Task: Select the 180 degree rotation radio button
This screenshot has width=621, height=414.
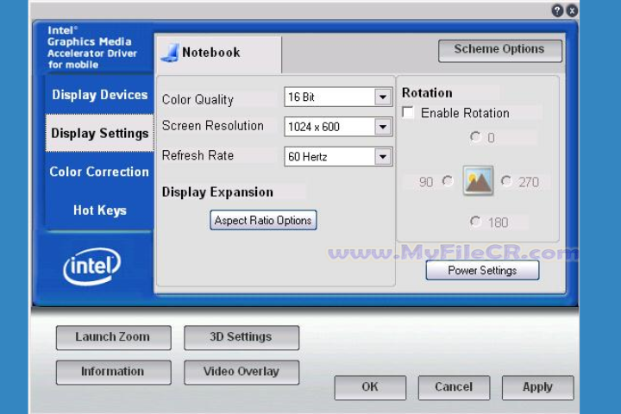Action: (475, 222)
